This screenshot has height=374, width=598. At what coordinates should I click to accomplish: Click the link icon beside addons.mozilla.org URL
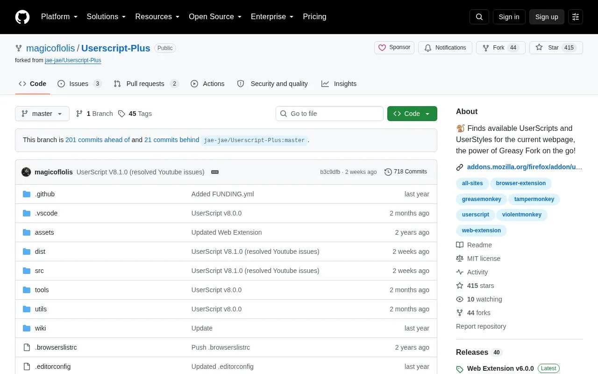pyautogui.click(x=460, y=167)
